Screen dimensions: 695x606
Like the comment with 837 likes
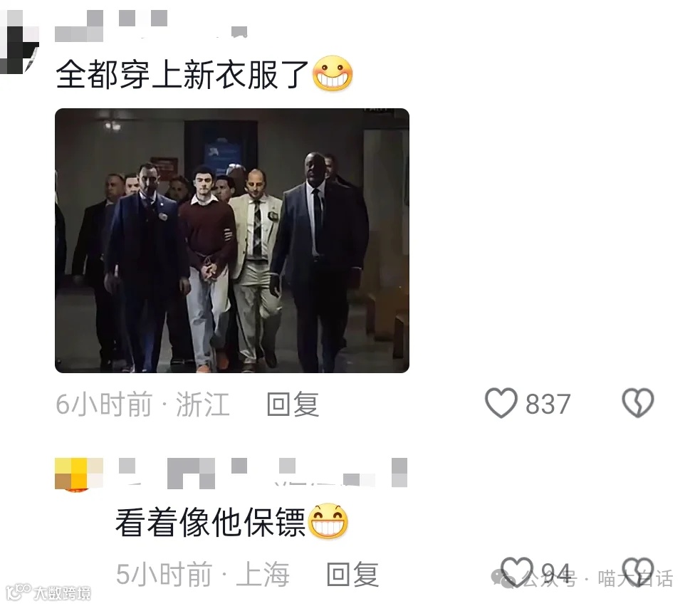point(501,403)
